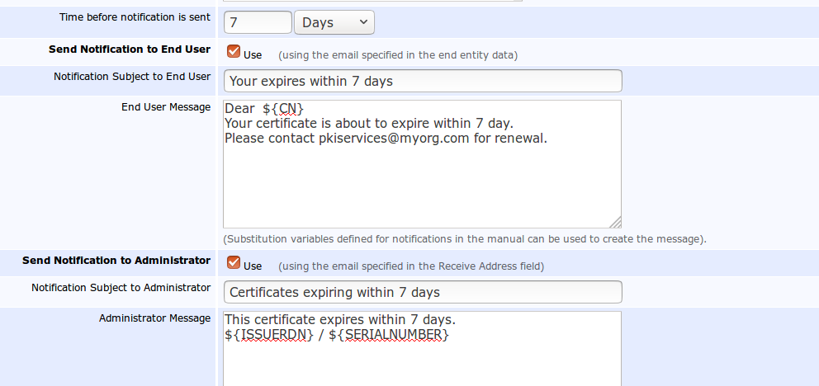Toggle the Send Notification to Administrator checkbox
The image size is (819, 386).
coord(233,263)
